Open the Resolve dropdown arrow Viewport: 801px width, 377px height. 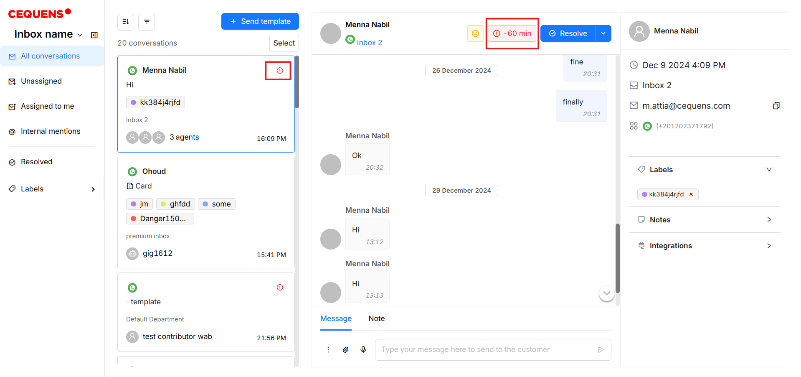coord(603,33)
